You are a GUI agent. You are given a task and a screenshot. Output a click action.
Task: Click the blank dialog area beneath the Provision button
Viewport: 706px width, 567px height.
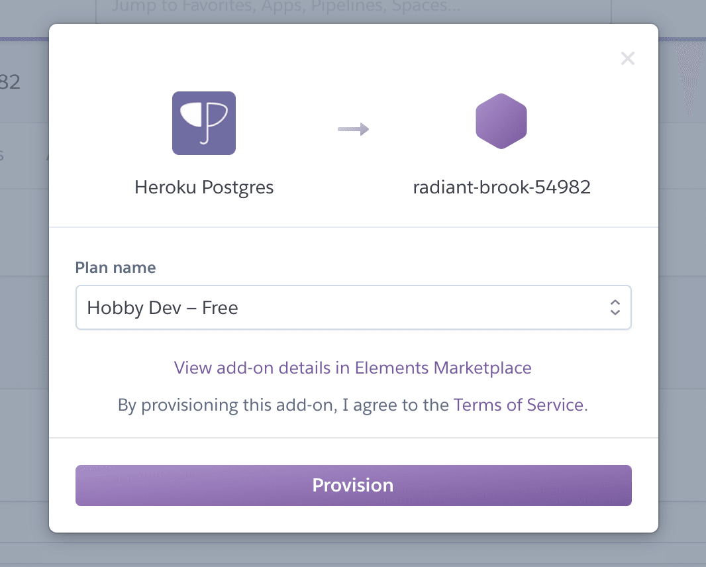[x=352, y=519]
